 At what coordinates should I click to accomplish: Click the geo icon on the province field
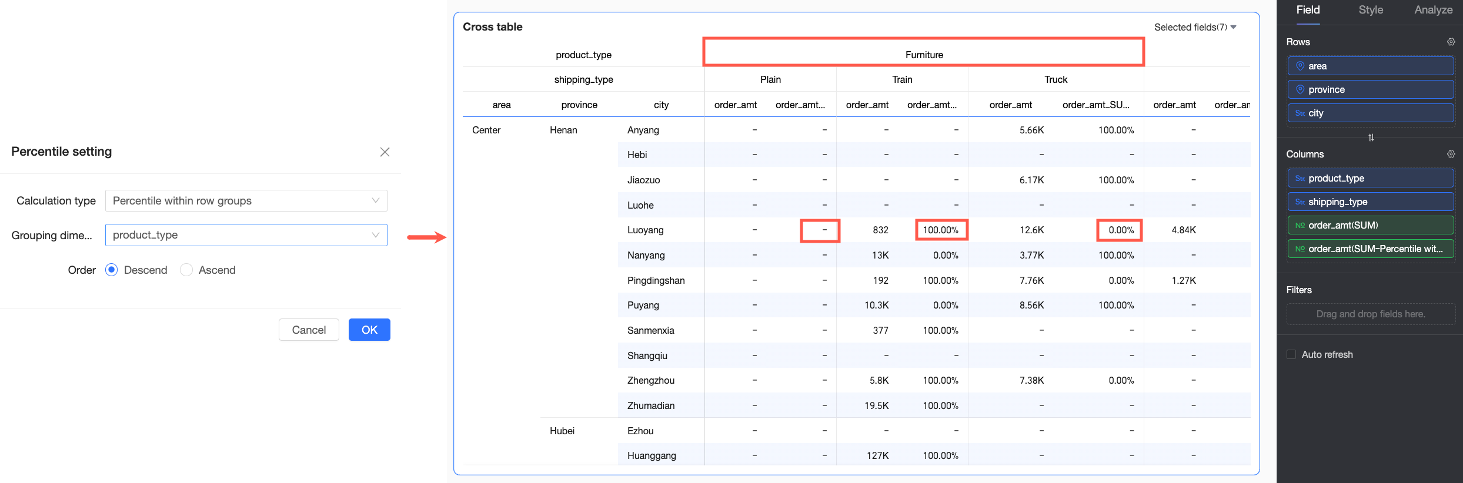[x=1300, y=90]
